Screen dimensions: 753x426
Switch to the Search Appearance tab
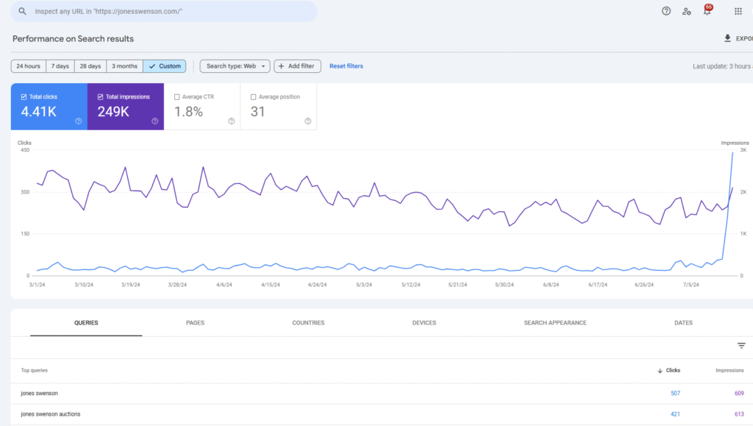coord(554,322)
